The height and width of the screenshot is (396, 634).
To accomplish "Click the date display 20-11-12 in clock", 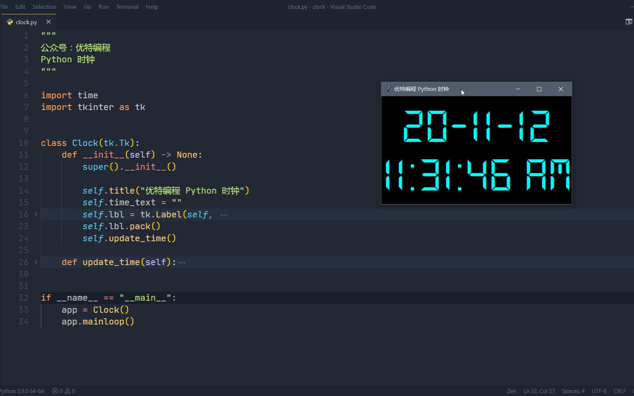I will point(476,126).
